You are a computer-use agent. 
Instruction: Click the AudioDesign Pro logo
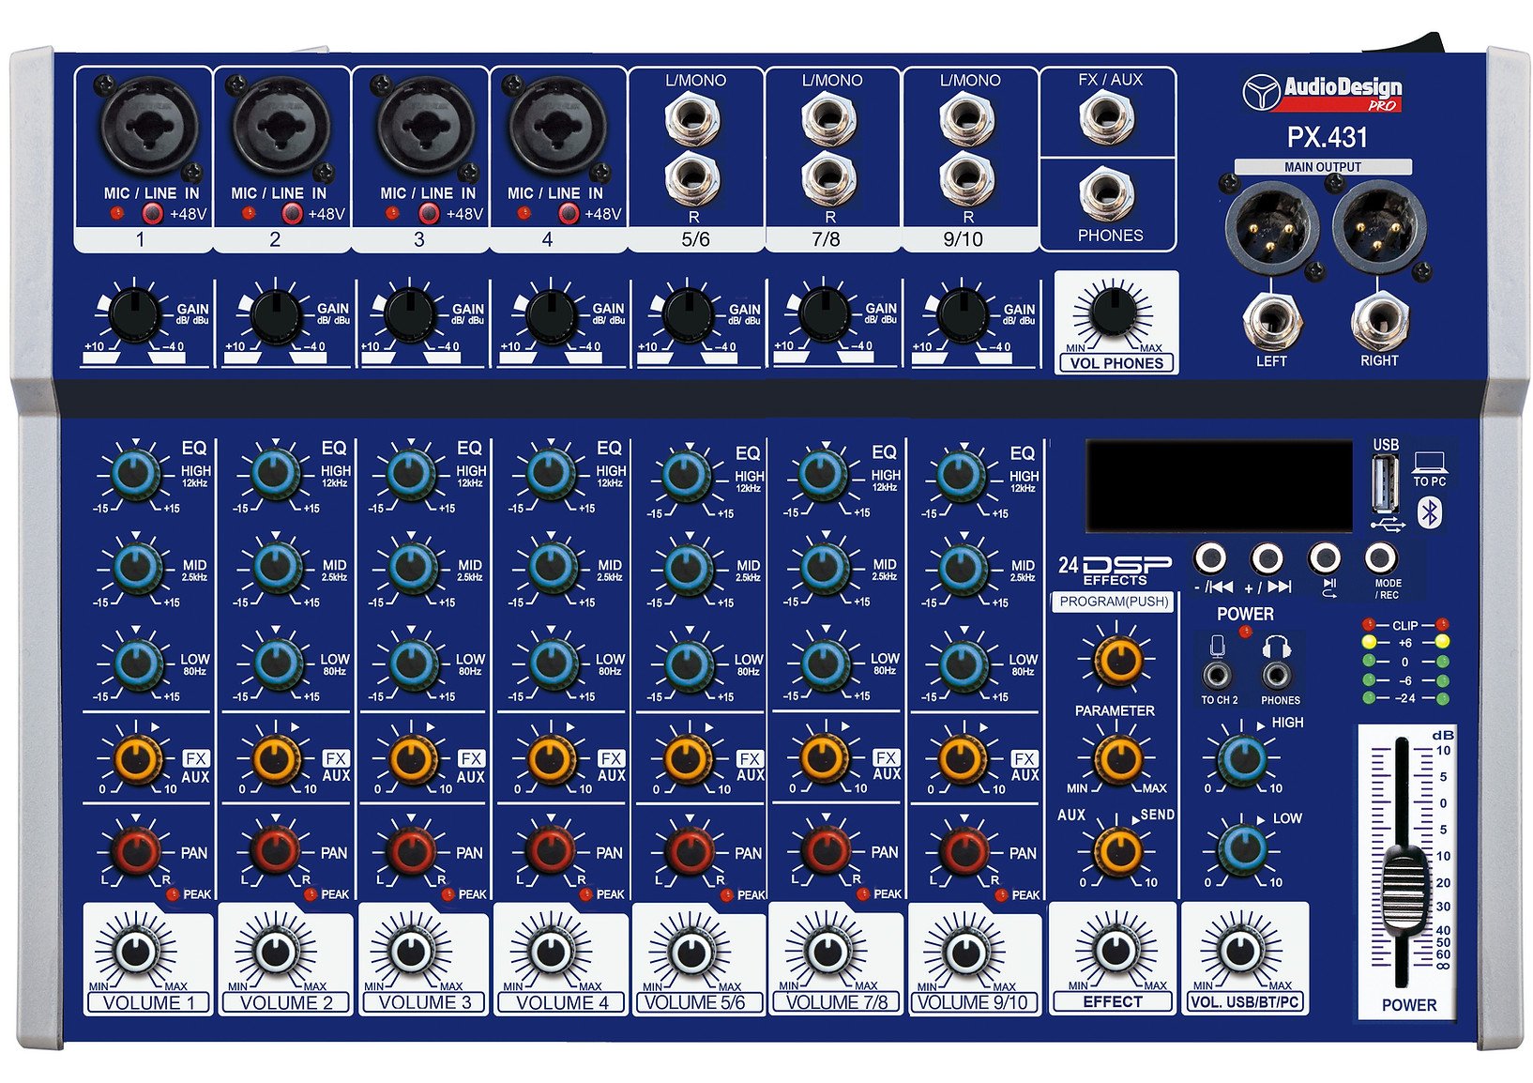[1323, 93]
